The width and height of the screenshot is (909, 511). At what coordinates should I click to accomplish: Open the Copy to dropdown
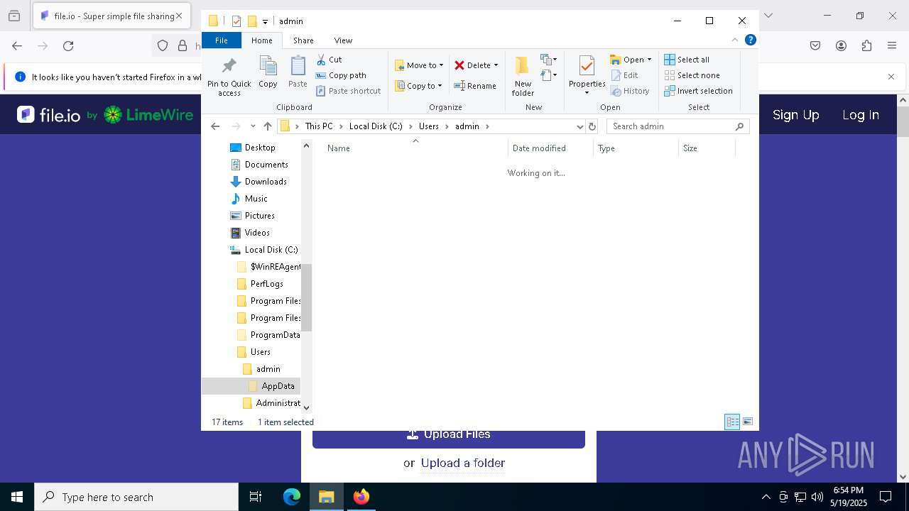click(x=418, y=86)
